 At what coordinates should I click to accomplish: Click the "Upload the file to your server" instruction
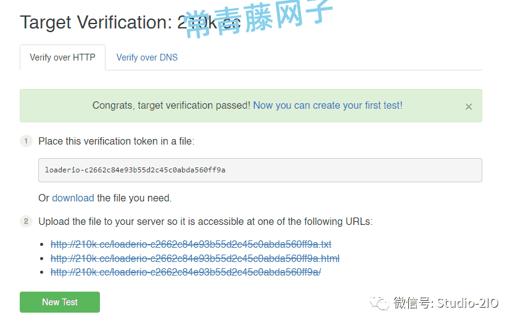tap(205, 221)
